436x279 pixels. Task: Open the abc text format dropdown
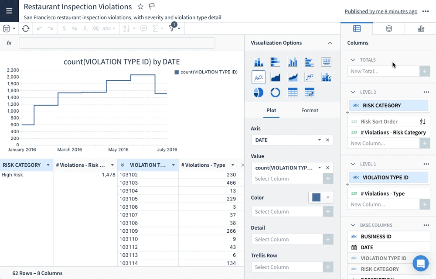click(x=109, y=28)
